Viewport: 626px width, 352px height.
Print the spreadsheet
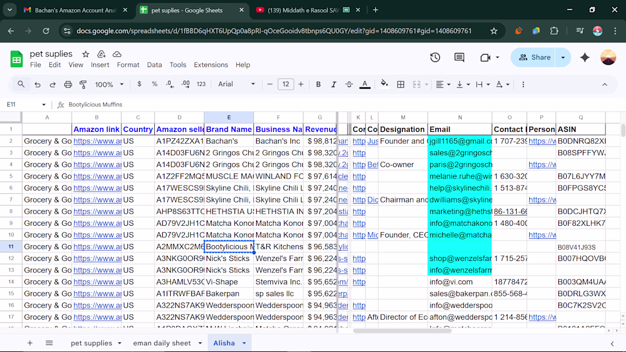click(68, 84)
